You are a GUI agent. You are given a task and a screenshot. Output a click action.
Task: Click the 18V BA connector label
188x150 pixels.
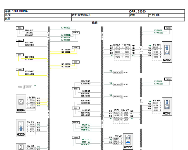pyautogui.click(x=31, y=98)
